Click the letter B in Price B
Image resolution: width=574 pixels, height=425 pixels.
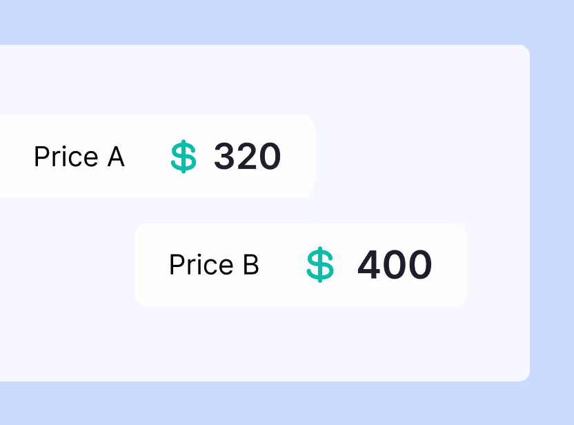pyautogui.click(x=251, y=266)
